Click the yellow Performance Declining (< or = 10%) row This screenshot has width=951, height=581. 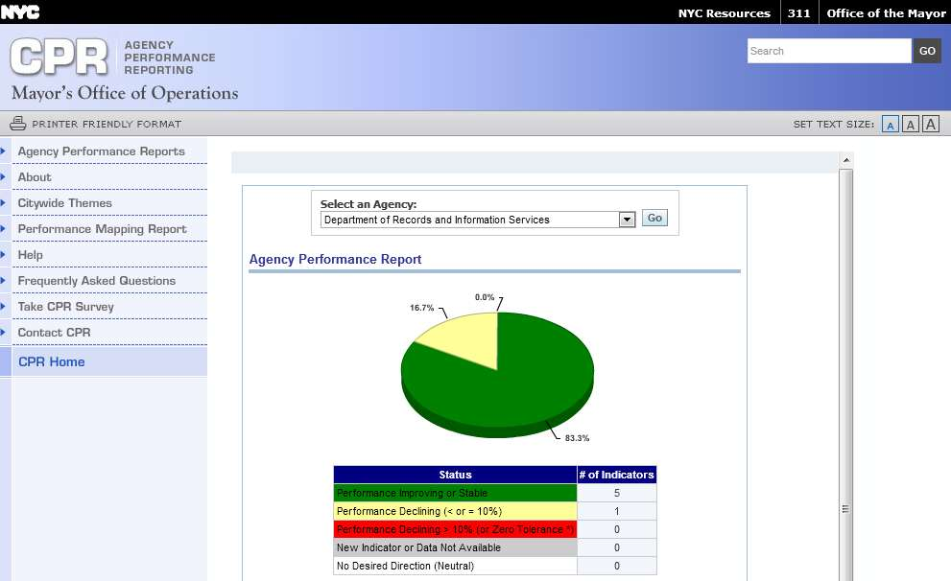point(455,511)
